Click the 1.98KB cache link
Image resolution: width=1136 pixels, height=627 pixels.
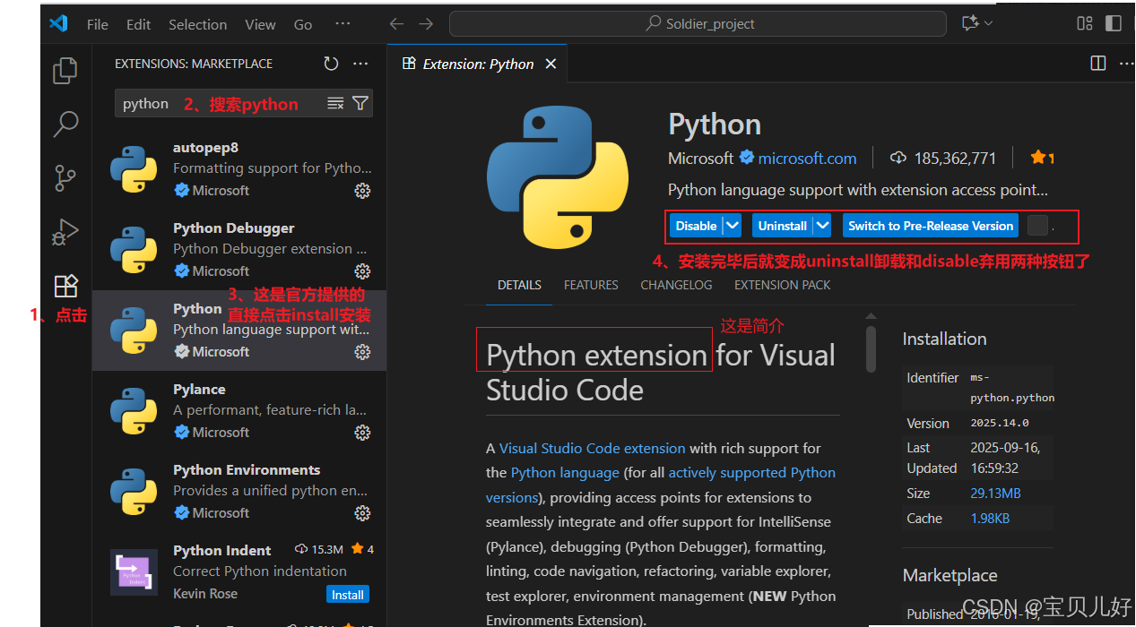pos(990,519)
